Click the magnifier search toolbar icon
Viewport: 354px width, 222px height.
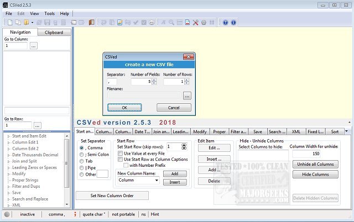point(171,22)
